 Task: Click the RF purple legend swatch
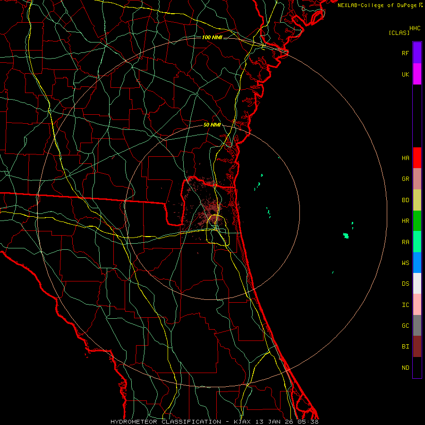coord(417,53)
